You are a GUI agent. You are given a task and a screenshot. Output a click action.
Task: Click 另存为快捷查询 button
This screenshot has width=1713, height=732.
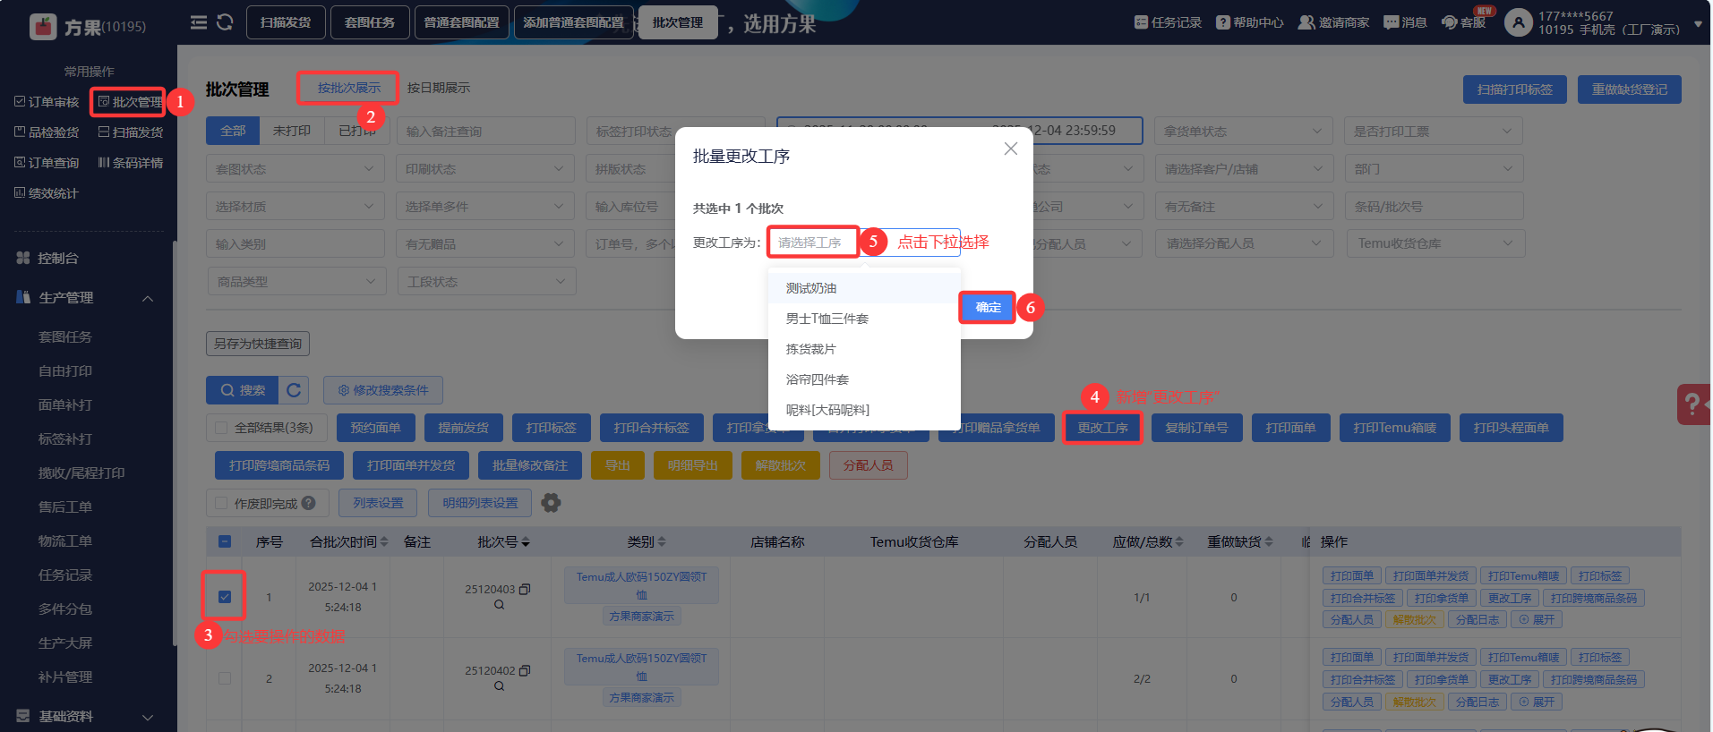coord(258,344)
